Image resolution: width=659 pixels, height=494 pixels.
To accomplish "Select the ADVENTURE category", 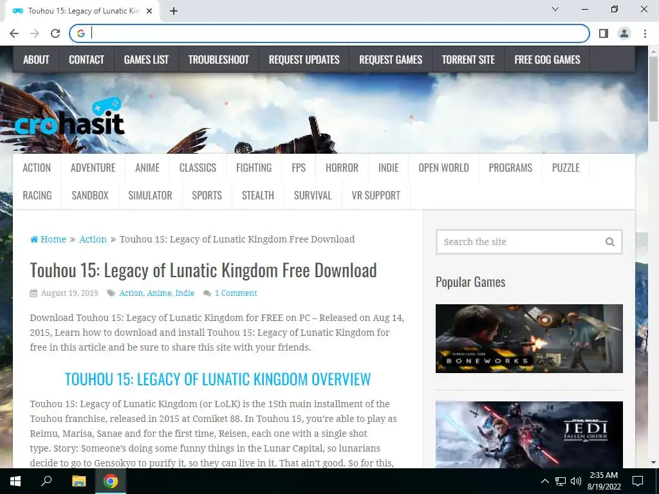I will pos(93,168).
